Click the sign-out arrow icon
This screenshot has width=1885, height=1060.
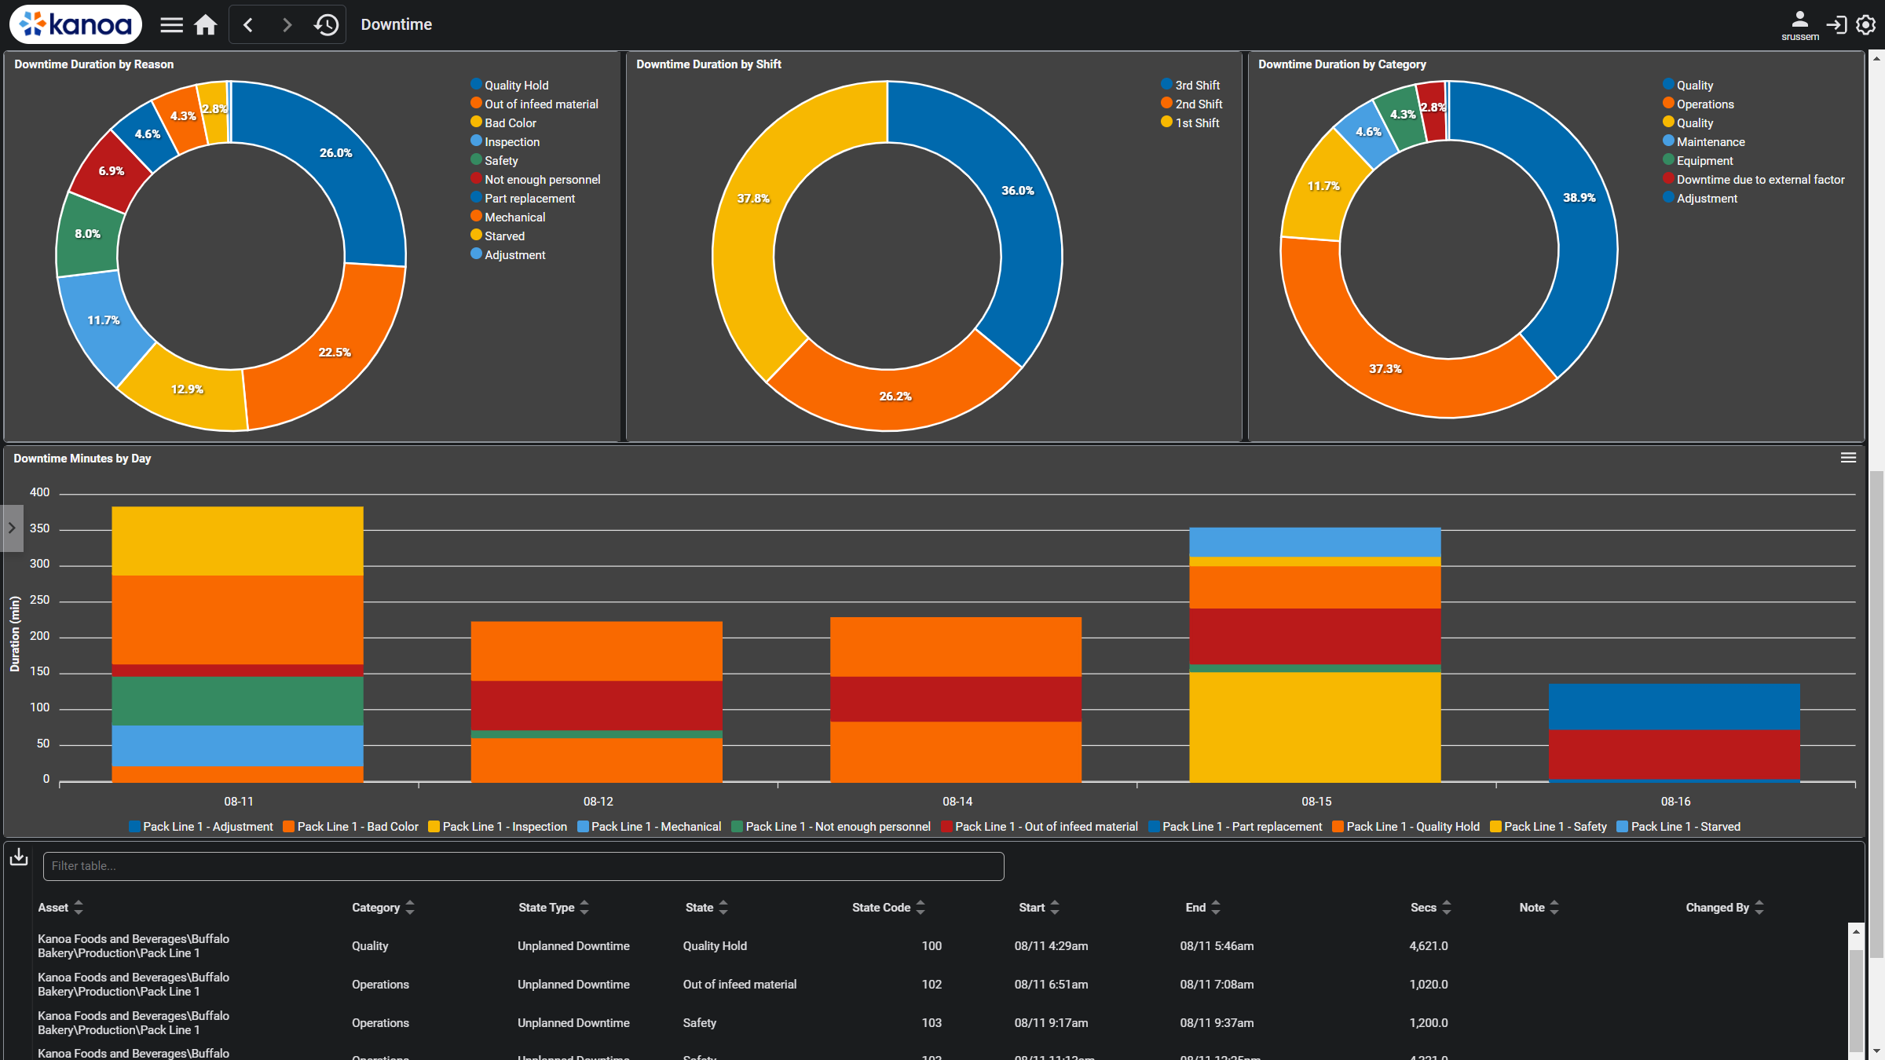pyautogui.click(x=1836, y=24)
